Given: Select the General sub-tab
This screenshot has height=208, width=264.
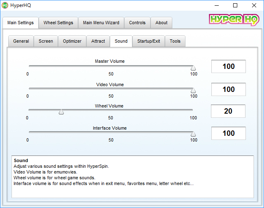Looking at the screenshot, I should 21,41.
